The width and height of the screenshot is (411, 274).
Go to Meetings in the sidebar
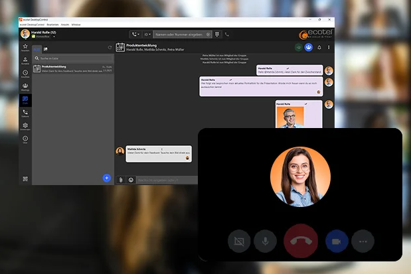coord(25,86)
